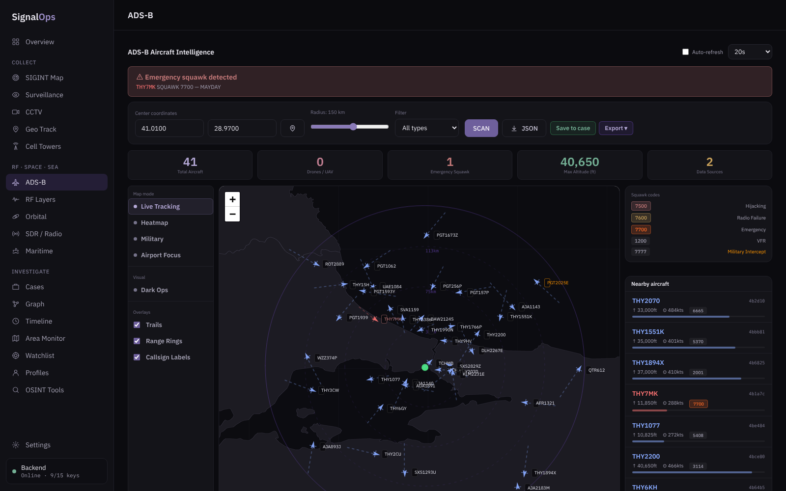Click the SCAN button
The width and height of the screenshot is (786, 491).
[481, 128]
